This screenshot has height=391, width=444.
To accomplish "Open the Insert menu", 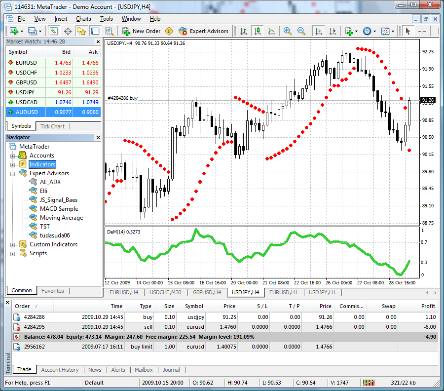I will [x=61, y=19].
